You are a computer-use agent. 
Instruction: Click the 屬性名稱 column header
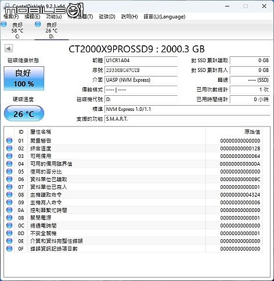click(117, 132)
